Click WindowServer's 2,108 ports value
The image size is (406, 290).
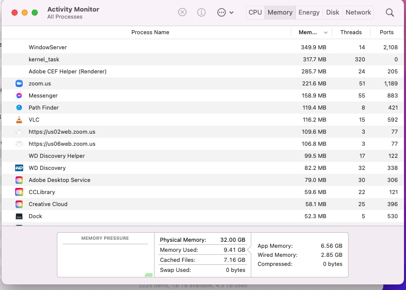click(x=390, y=47)
